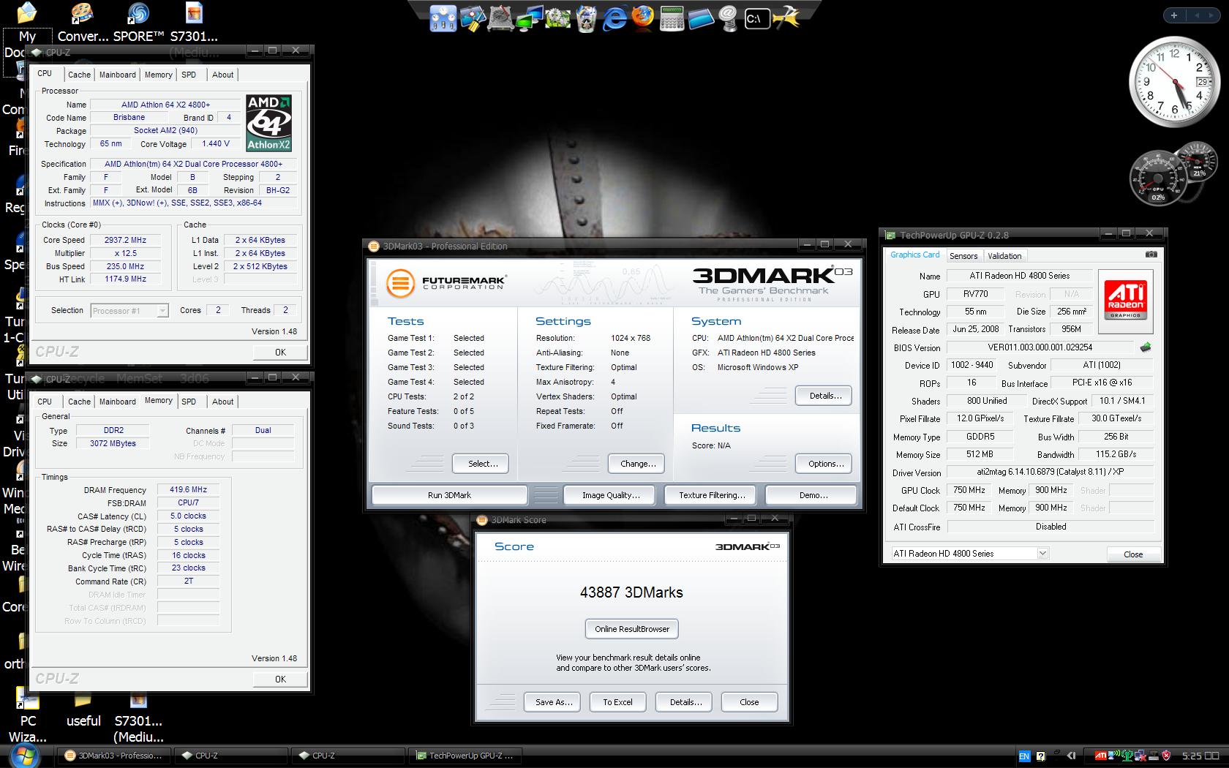Open the PC Wiza... desktop shortcut
This screenshot has width=1229, height=768.
pos(28,717)
